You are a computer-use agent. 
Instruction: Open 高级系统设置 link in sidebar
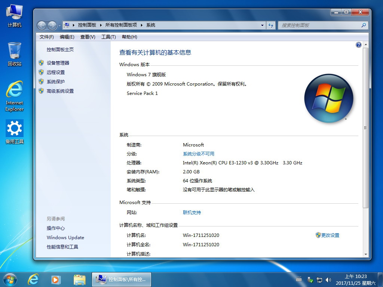pyautogui.click(x=60, y=91)
